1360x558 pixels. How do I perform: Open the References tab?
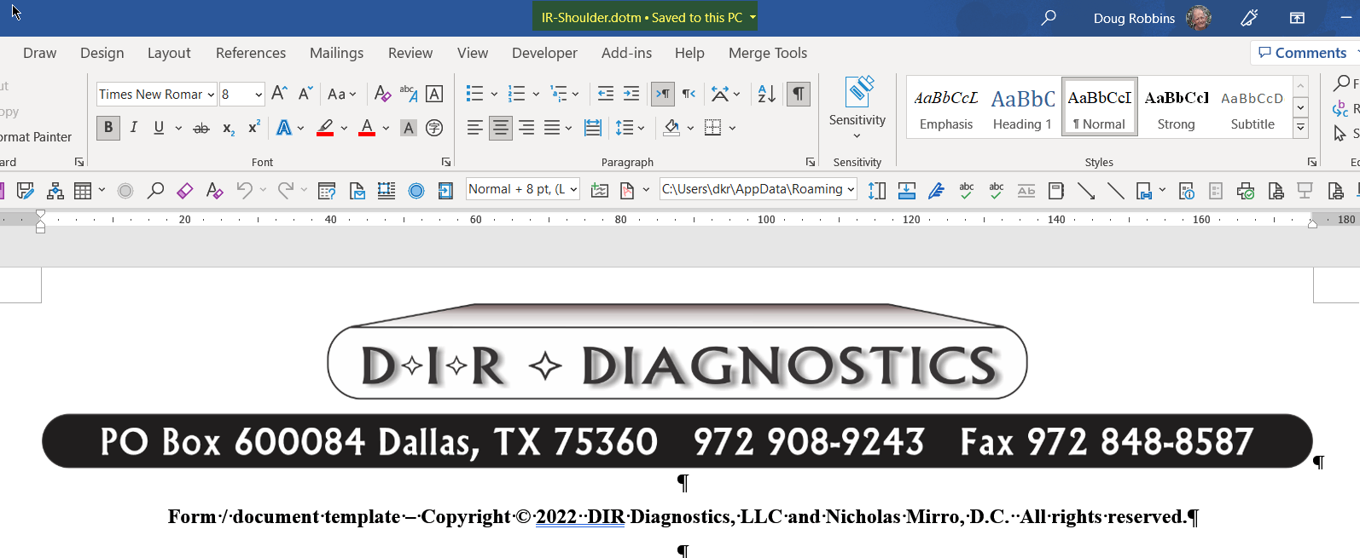click(251, 53)
